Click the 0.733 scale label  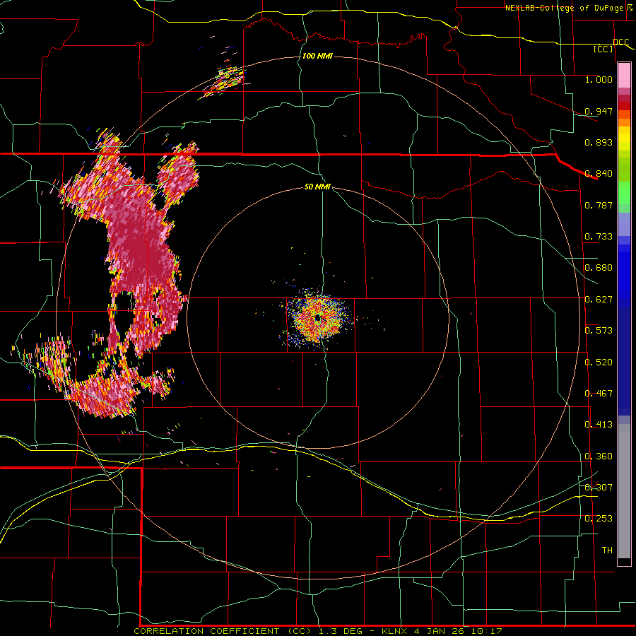pyautogui.click(x=599, y=237)
